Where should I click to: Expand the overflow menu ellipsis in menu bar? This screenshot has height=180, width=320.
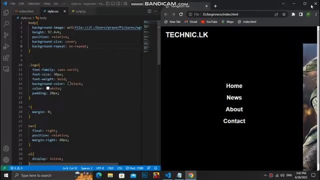click(x=64, y=3)
